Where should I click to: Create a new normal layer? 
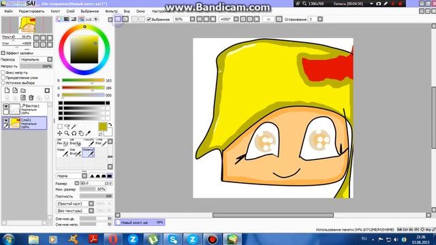point(7,91)
